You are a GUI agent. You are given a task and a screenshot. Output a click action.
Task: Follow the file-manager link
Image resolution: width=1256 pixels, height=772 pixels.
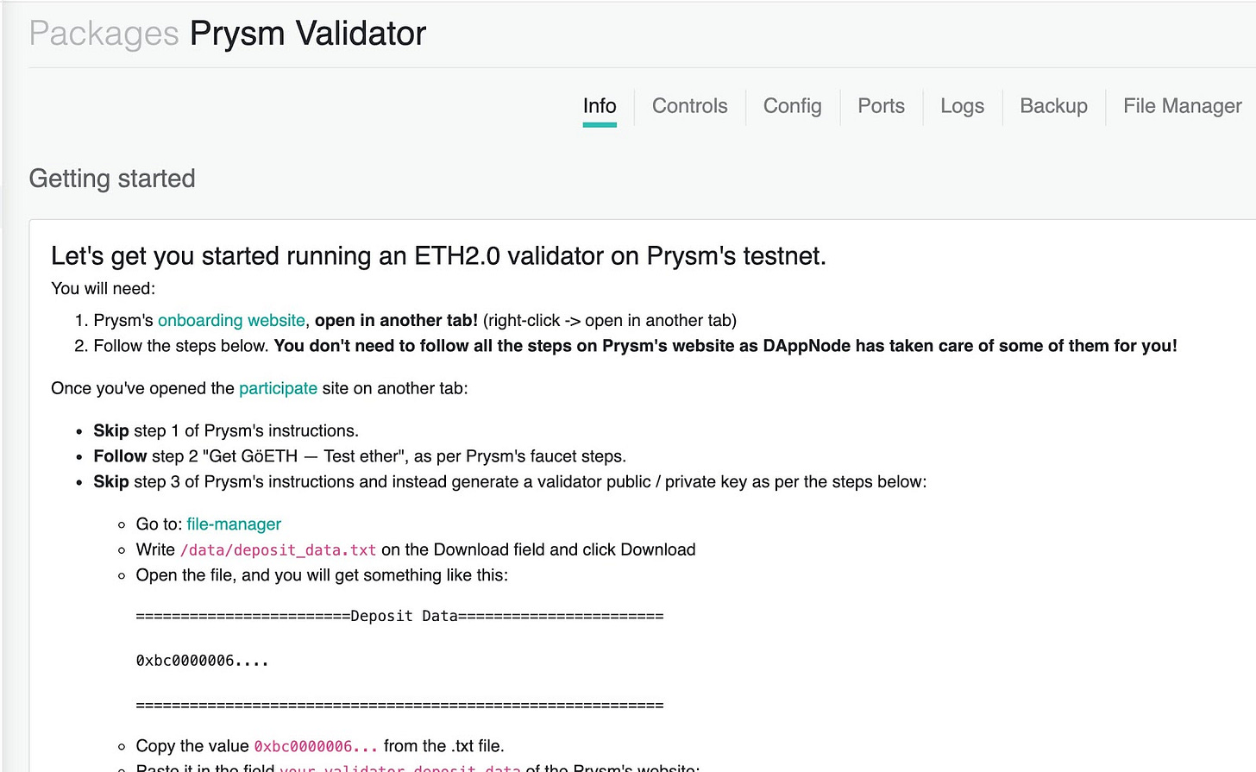[234, 524]
